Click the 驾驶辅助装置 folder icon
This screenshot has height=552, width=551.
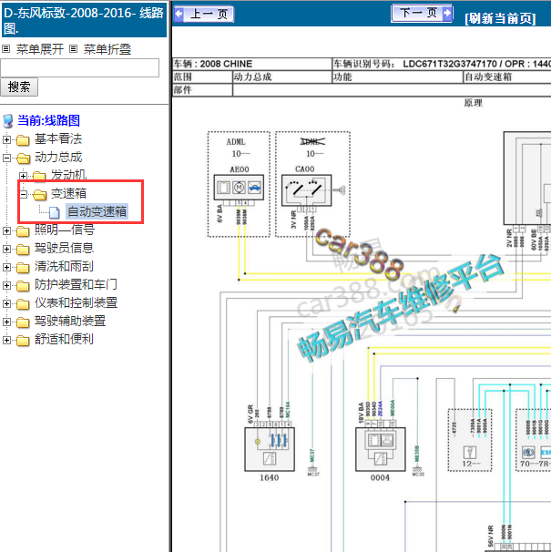23,322
